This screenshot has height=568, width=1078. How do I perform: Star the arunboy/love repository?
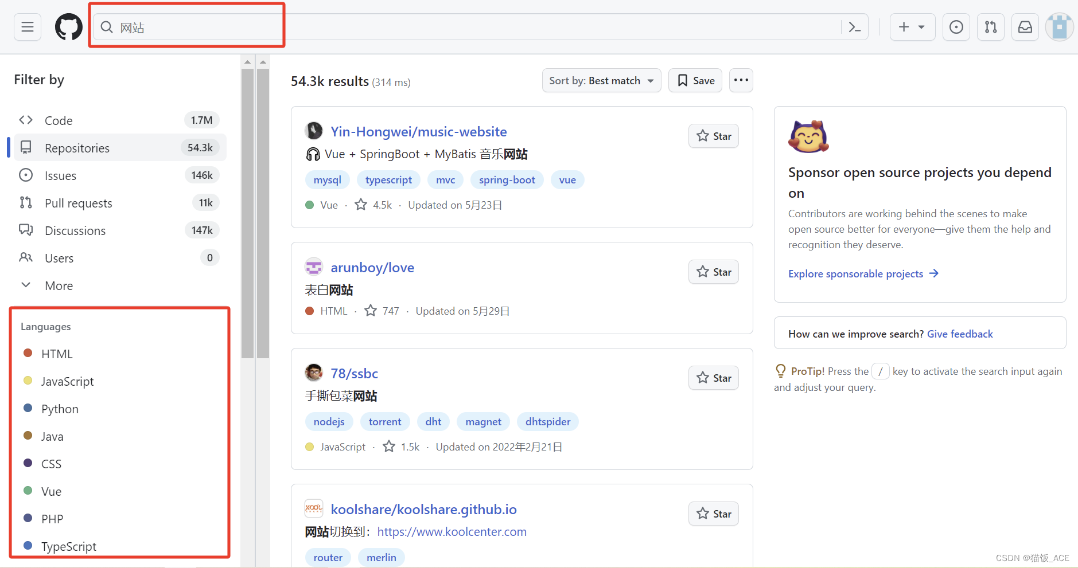pyautogui.click(x=713, y=272)
